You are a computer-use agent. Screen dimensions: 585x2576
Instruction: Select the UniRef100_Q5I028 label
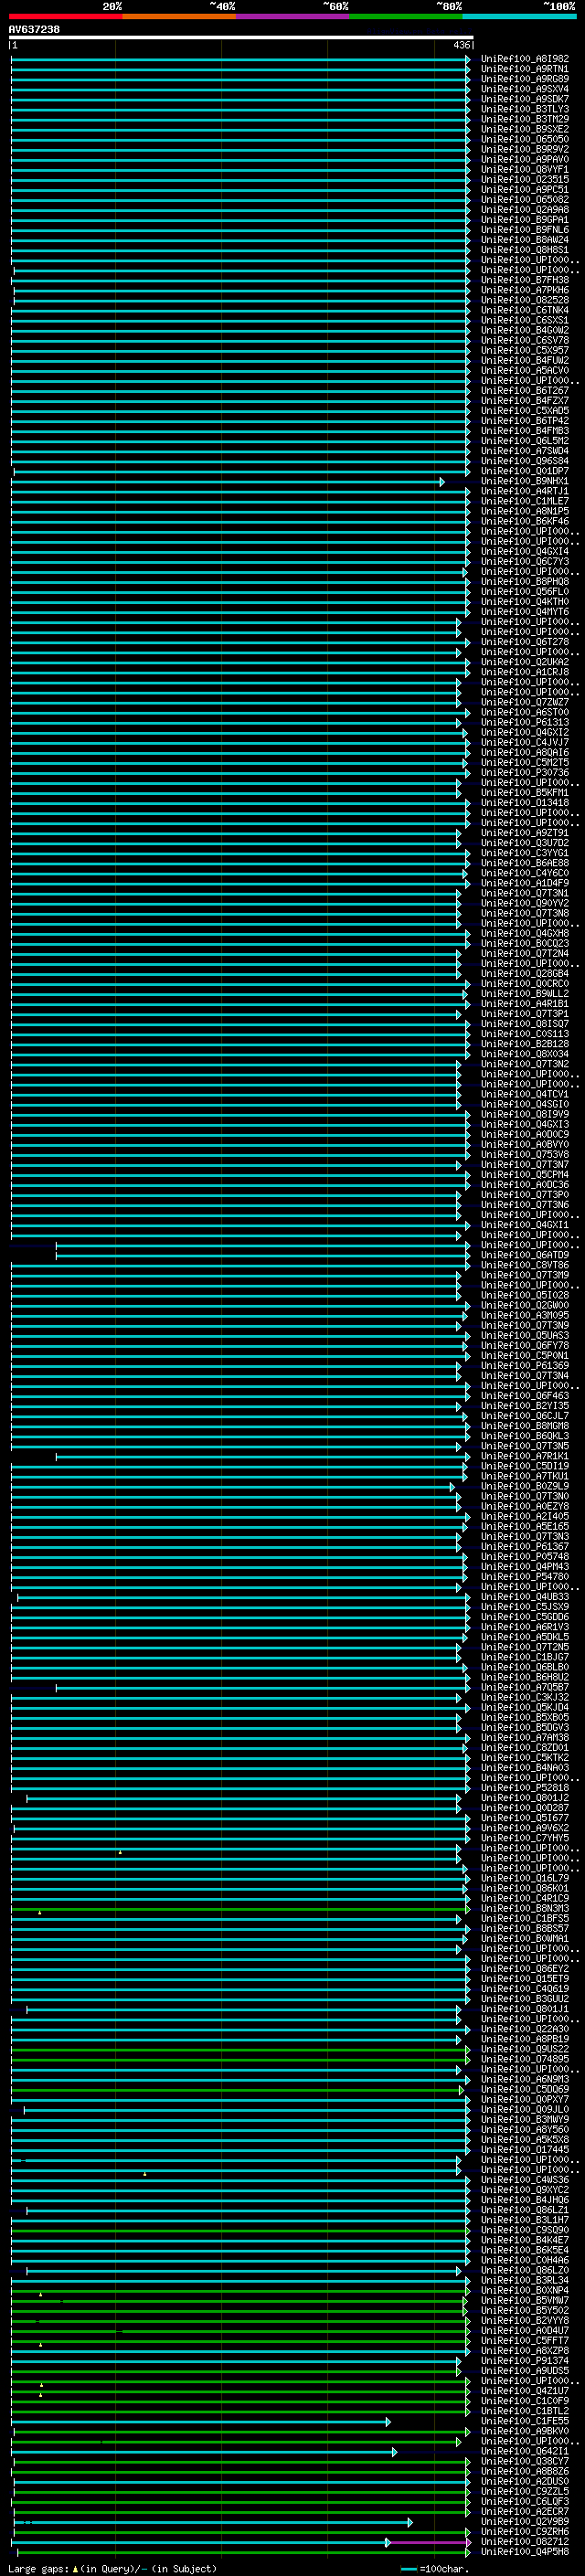(x=525, y=1295)
